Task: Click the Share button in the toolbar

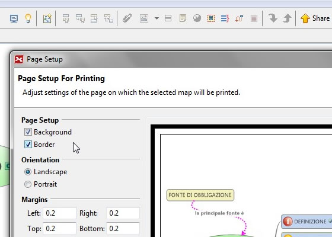Action: pyautogui.click(x=315, y=18)
